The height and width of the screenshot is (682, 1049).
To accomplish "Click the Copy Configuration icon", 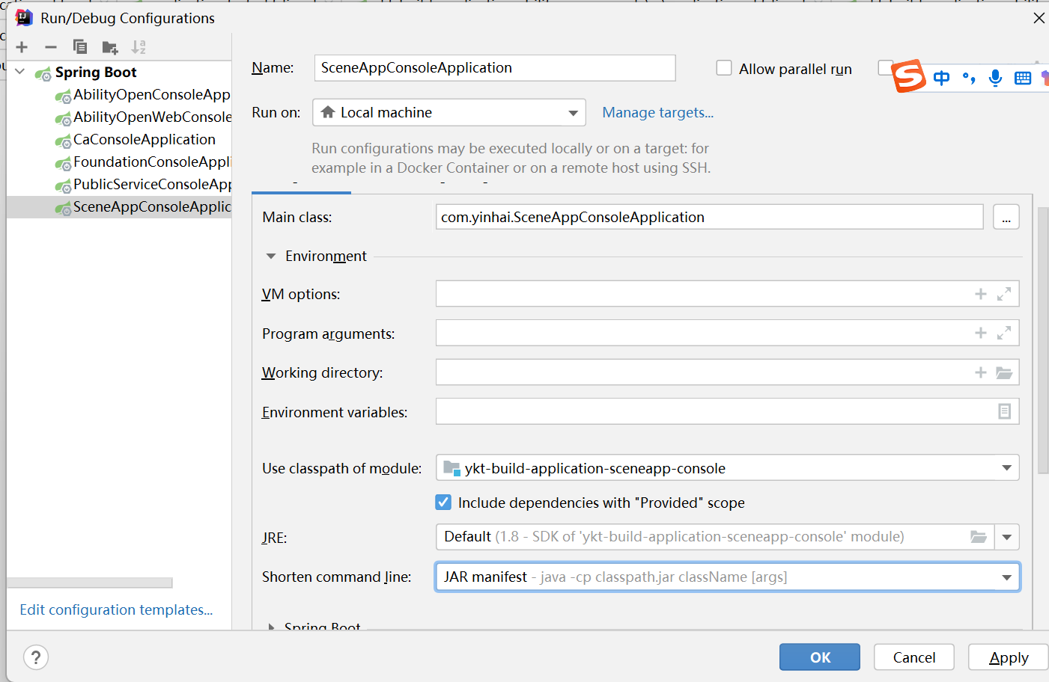I will 80,47.
